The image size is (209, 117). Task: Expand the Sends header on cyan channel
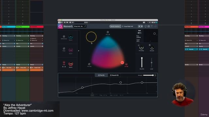click(8, 65)
